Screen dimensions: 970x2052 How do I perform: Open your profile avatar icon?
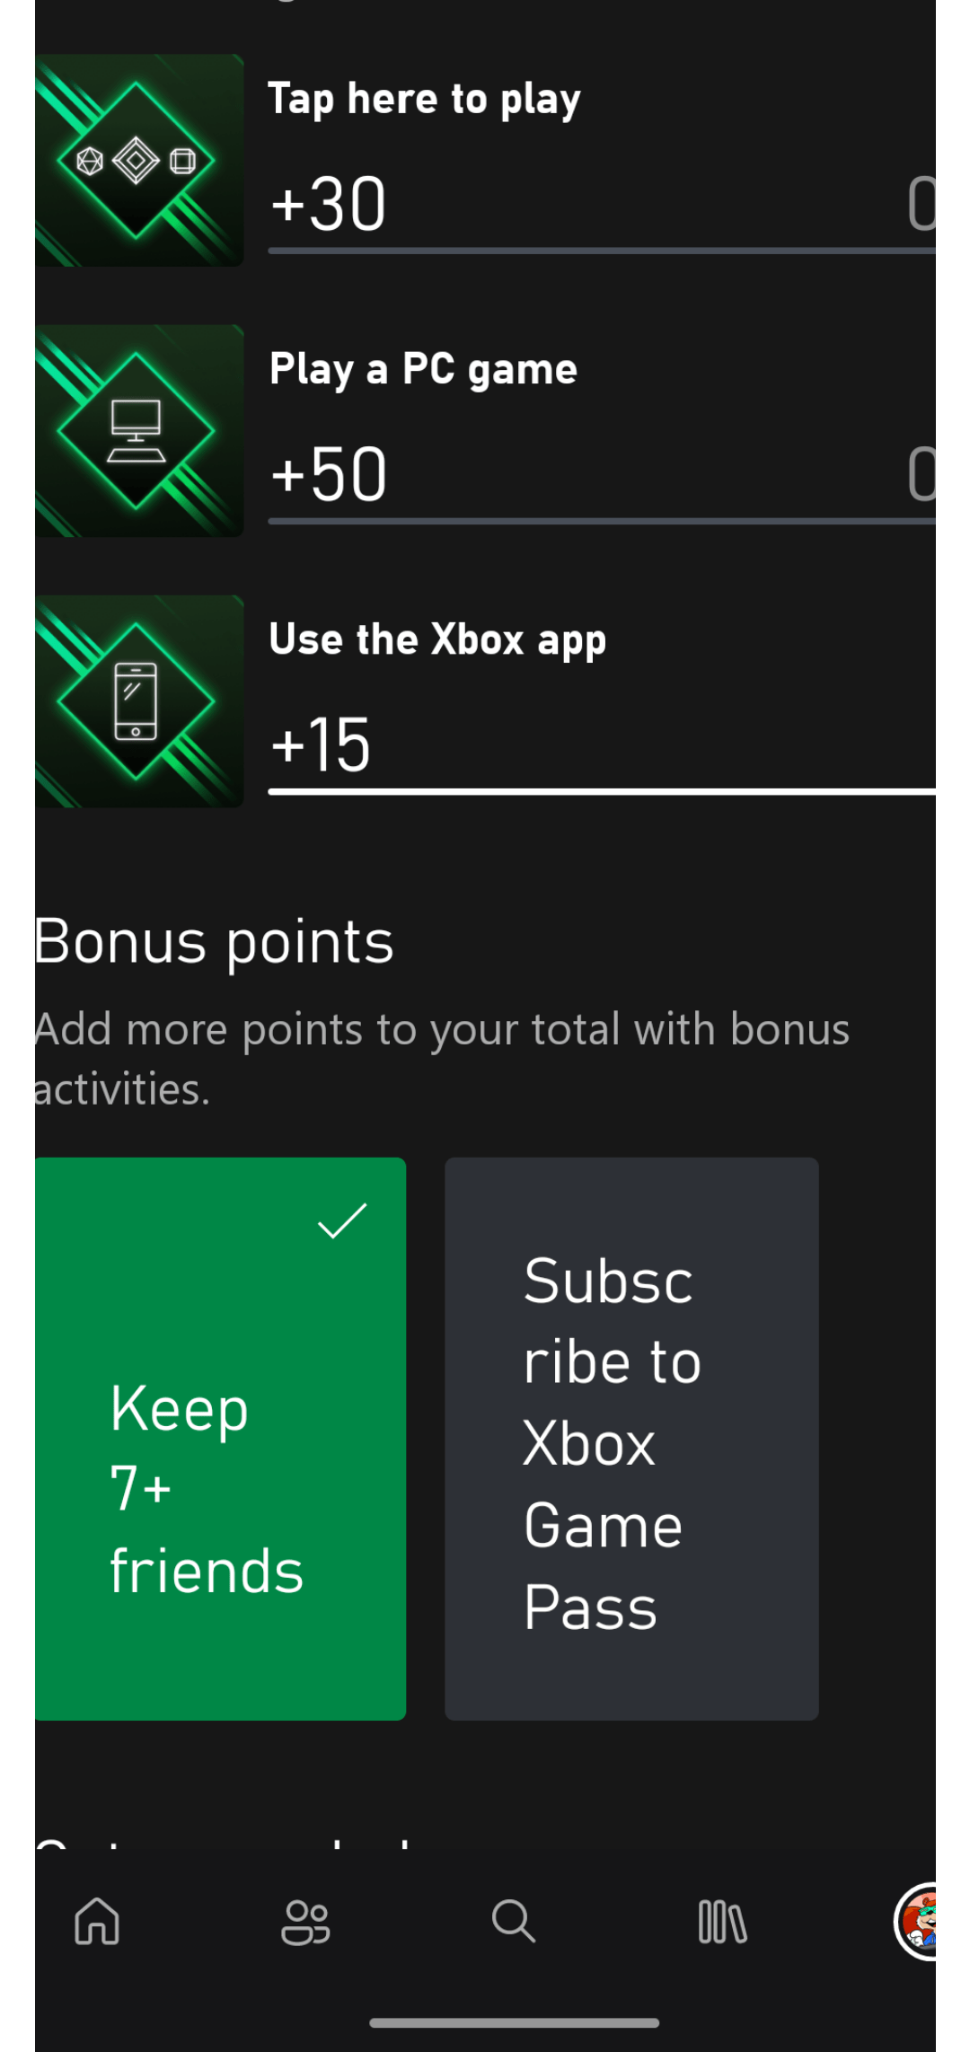tap(925, 1922)
